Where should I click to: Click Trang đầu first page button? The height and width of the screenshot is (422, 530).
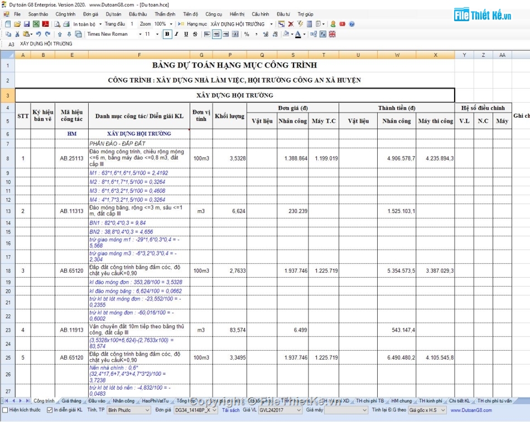click(114, 24)
